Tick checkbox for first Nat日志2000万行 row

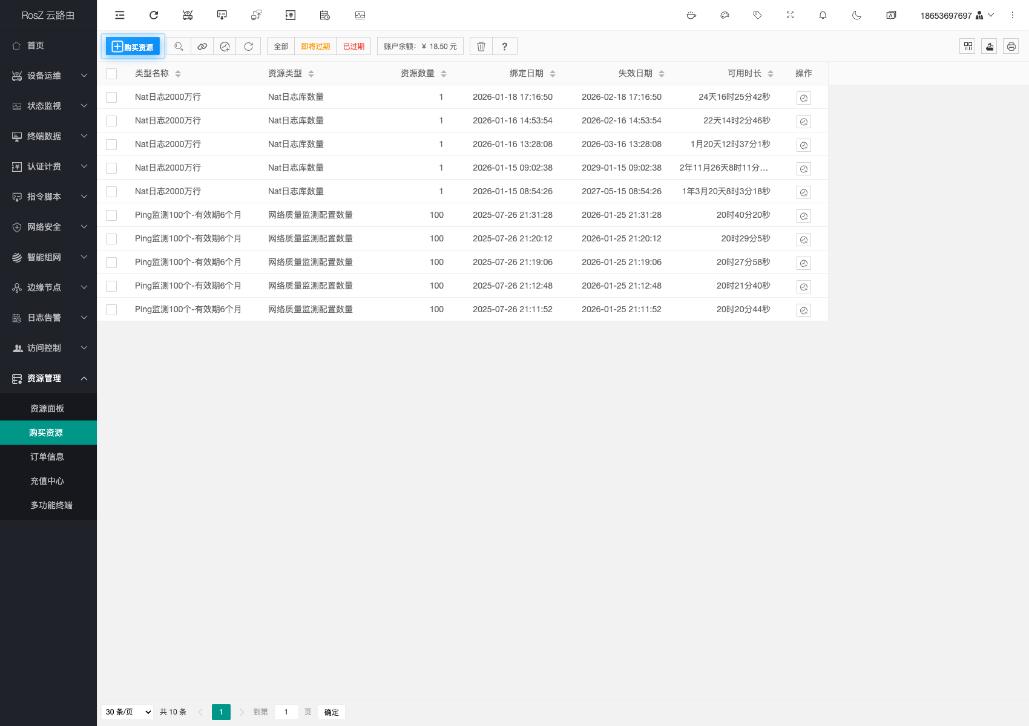[111, 97]
